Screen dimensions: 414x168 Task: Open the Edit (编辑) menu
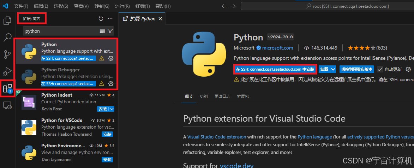[x=41, y=6]
